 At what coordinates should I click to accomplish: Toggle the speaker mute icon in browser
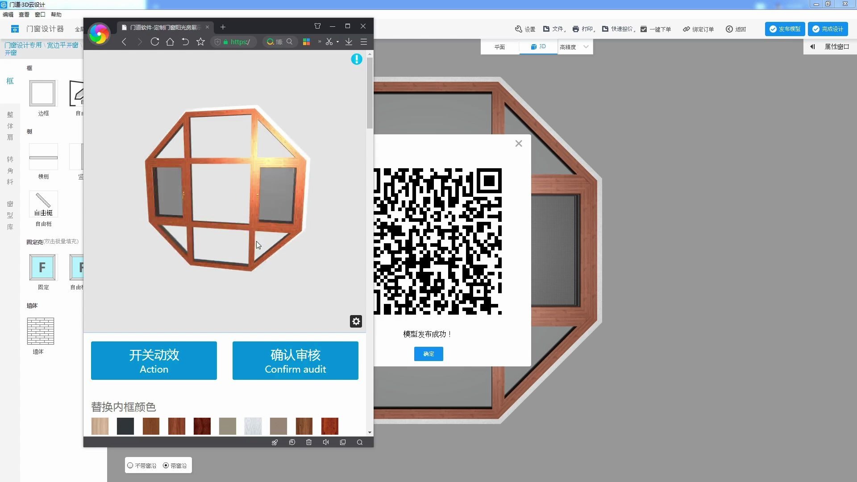point(326,442)
